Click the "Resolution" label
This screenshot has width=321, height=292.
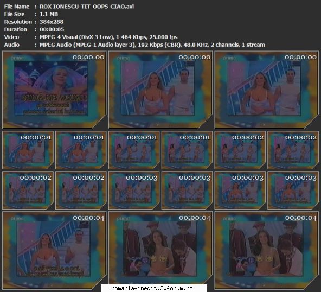(x=18, y=22)
